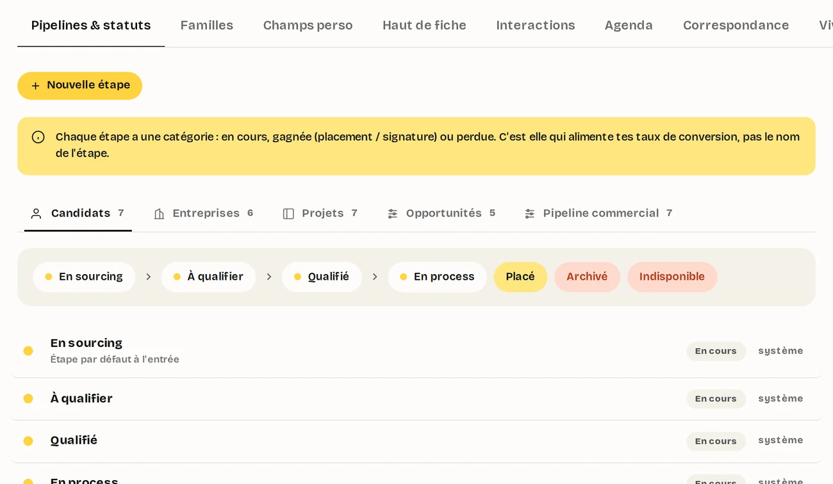Open the Haut de fiche tab

click(424, 26)
